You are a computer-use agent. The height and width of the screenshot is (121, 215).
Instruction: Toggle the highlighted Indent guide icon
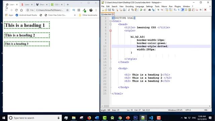tap(182, 10)
